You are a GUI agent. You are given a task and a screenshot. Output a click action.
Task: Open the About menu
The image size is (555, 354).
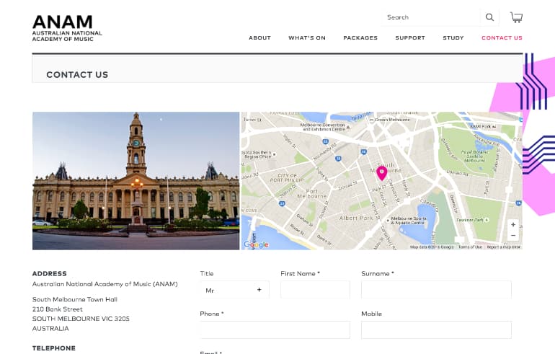[259, 38]
